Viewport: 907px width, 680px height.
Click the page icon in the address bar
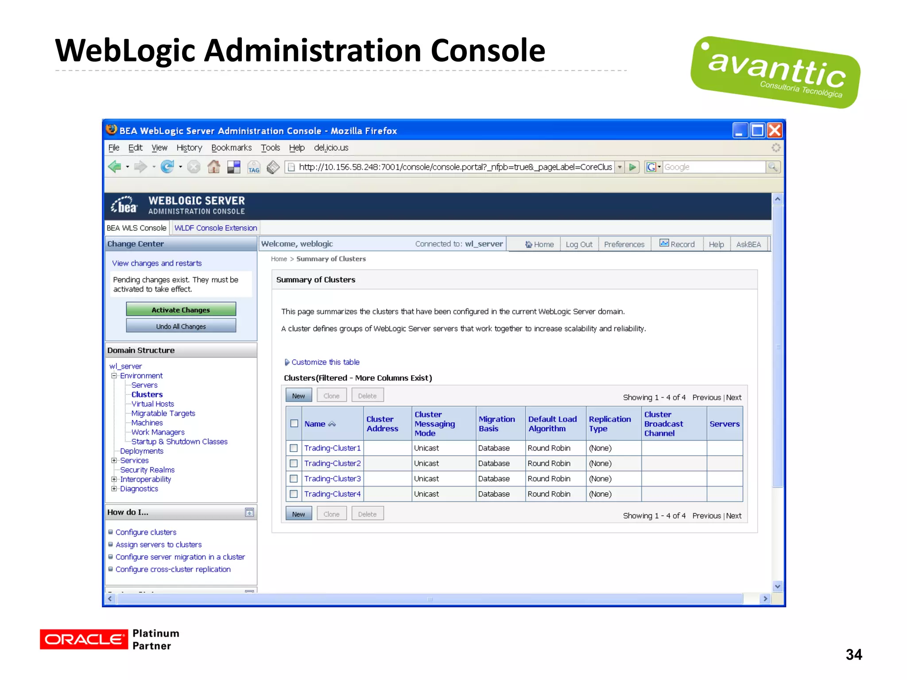pos(291,167)
